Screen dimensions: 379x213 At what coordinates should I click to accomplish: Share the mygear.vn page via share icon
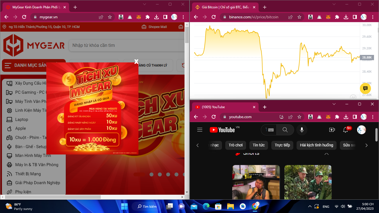pyautogui.click(x=101, y=17)
